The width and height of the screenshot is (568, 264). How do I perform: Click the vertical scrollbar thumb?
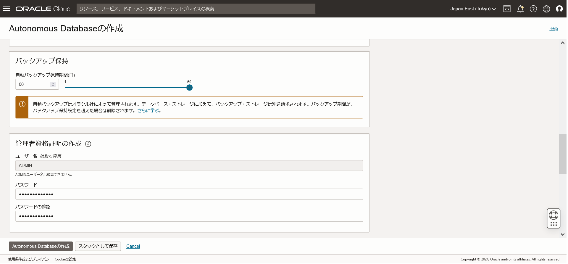pos(562,154)
